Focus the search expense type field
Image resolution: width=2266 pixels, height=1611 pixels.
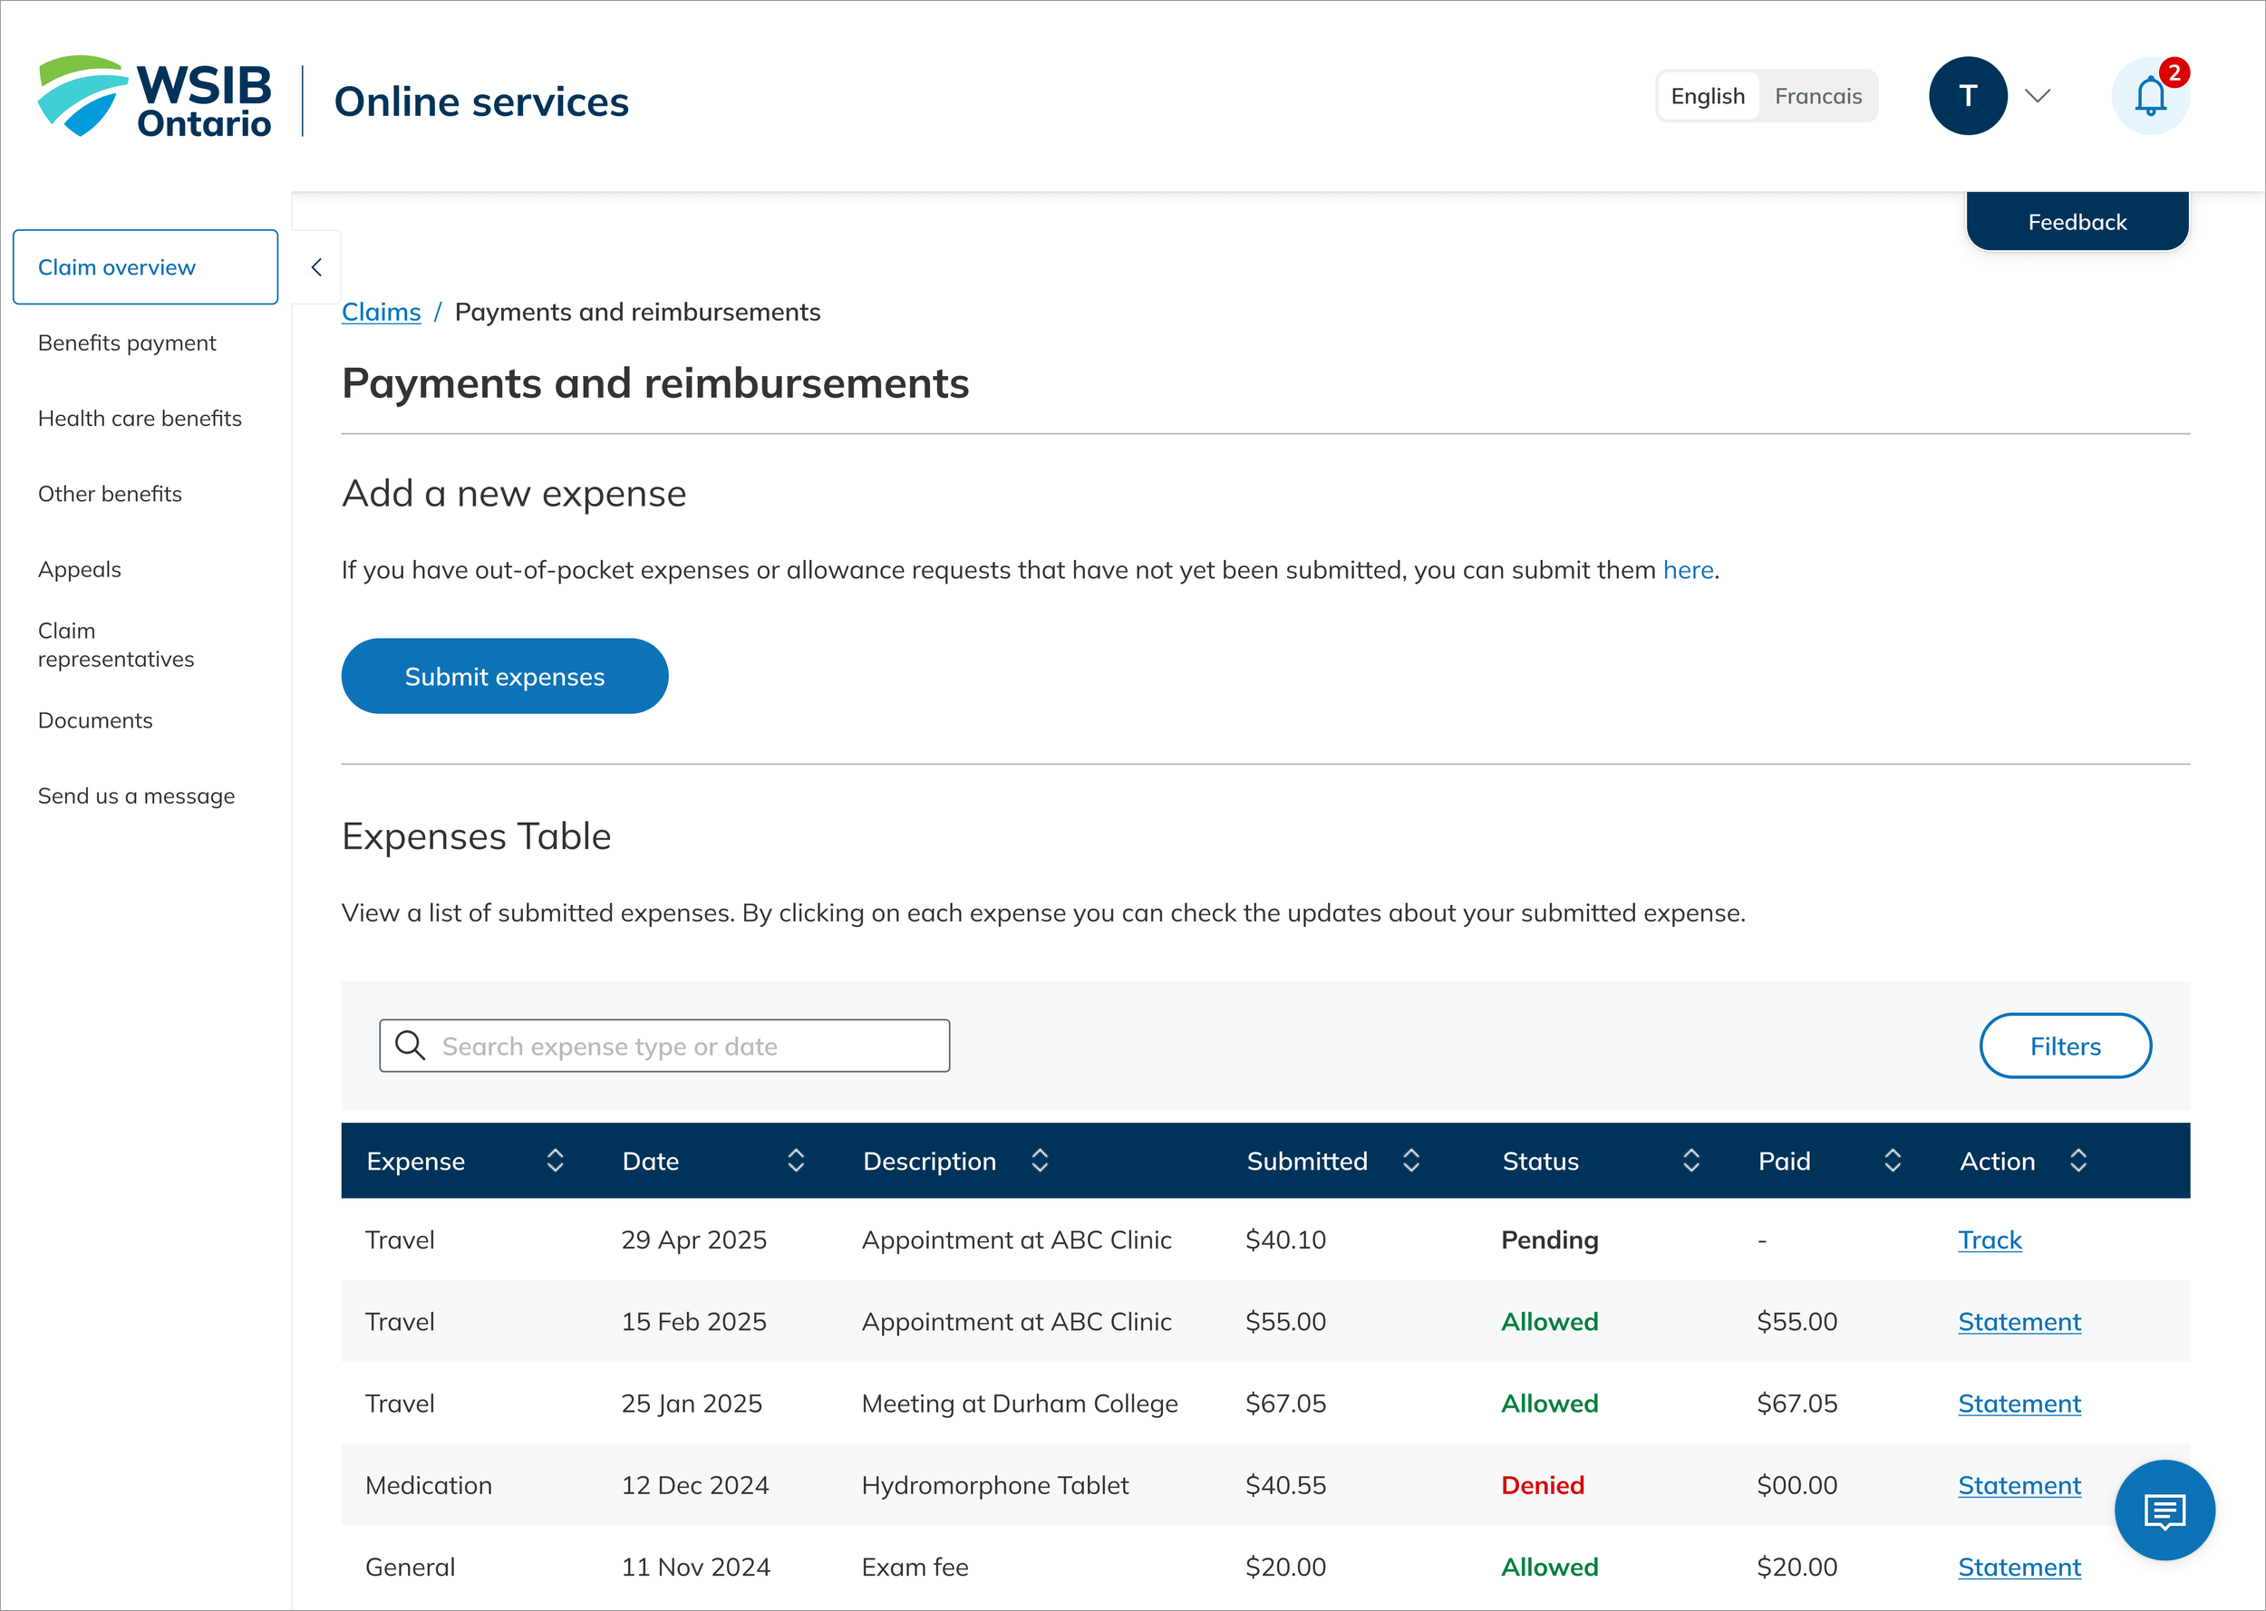coord(684,1046)
